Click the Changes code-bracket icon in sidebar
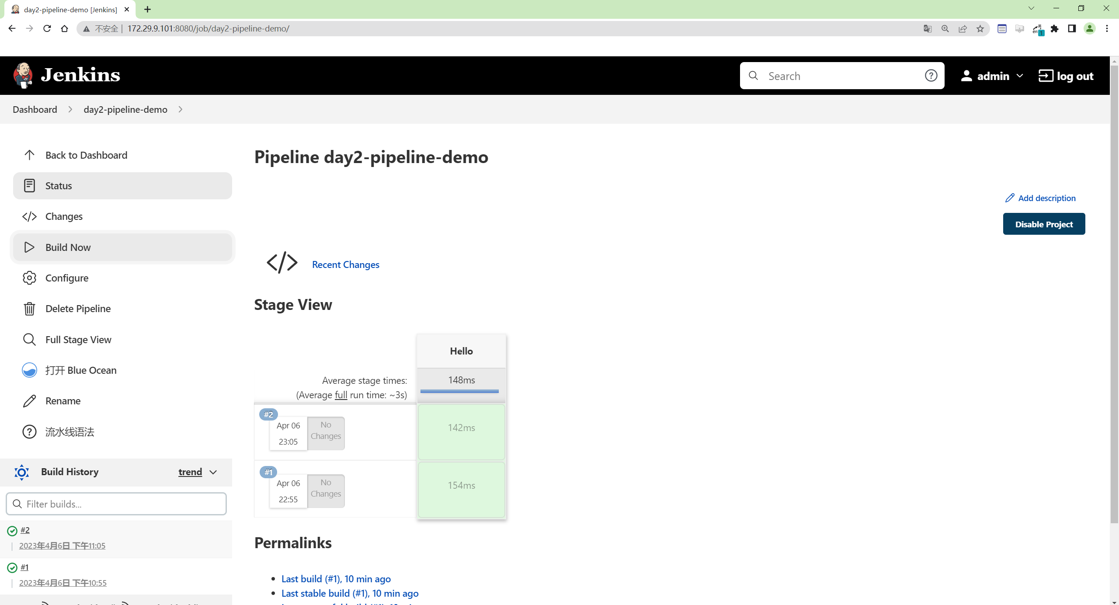 29,216
